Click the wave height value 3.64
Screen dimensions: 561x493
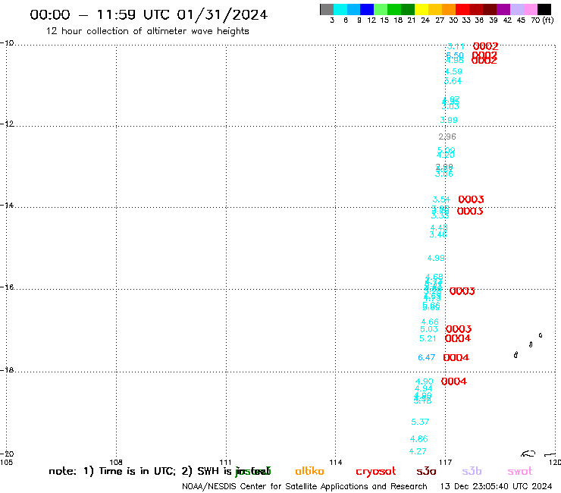[x=453, y=81]
